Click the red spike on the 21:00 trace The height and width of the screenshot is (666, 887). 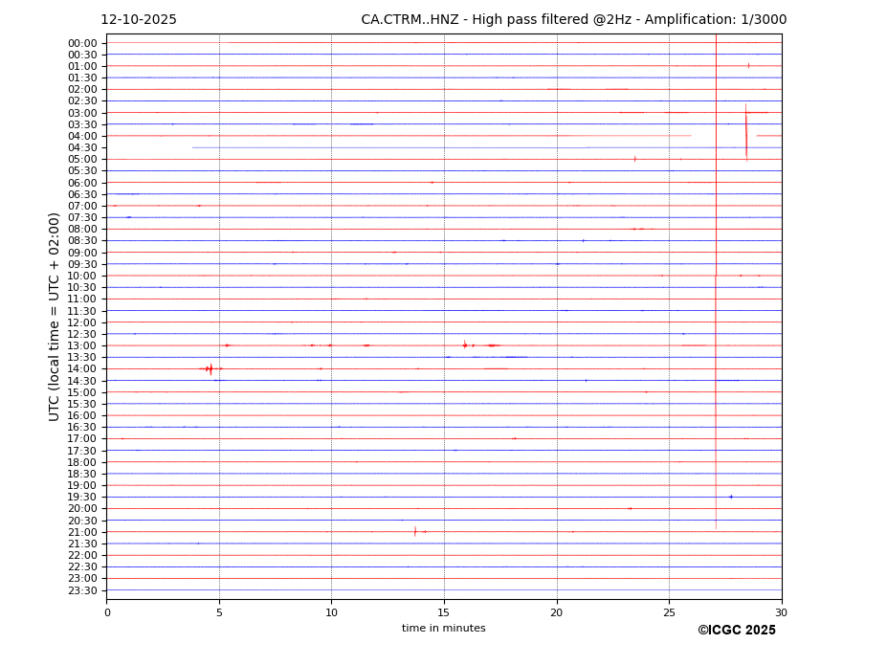click(x=415, y=531)
